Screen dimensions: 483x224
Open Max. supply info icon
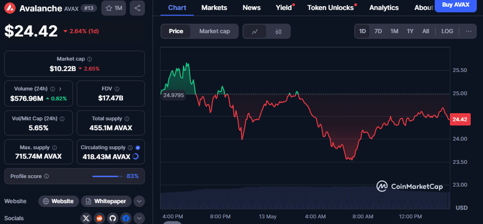[54, 148]
